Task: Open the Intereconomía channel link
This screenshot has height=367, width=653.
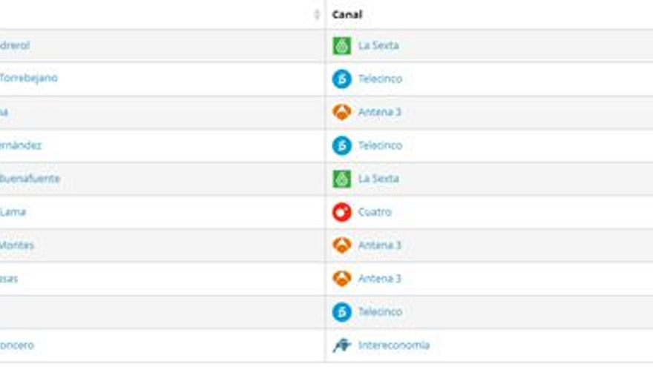Action: (393, 345)
